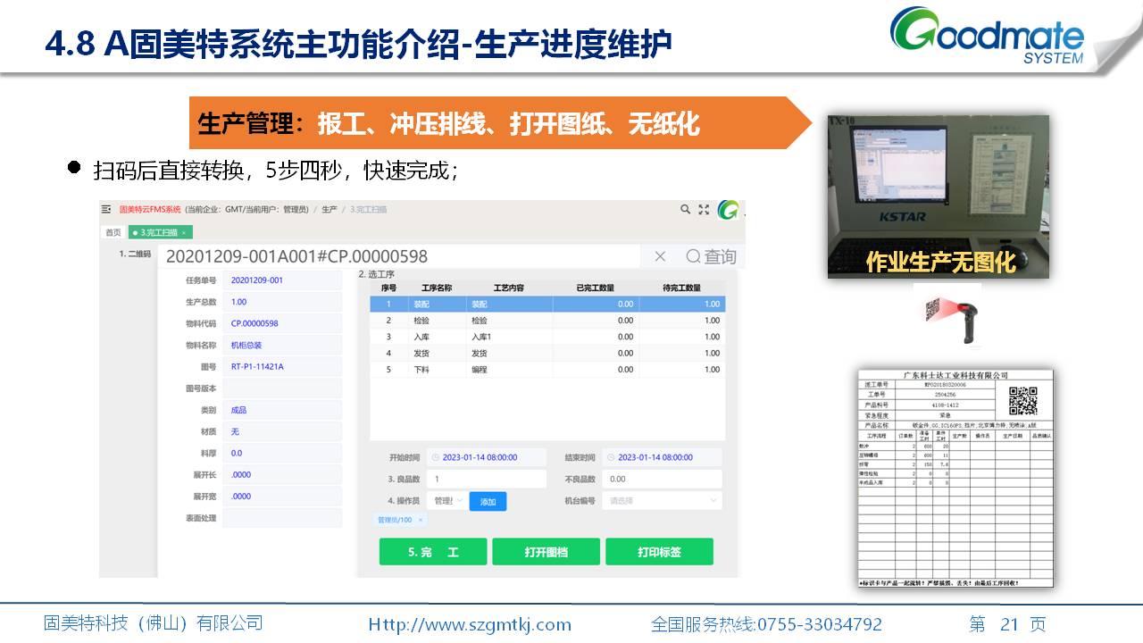
Task: Open the 操作员 operator dropdown
Action: pos(446,501)
